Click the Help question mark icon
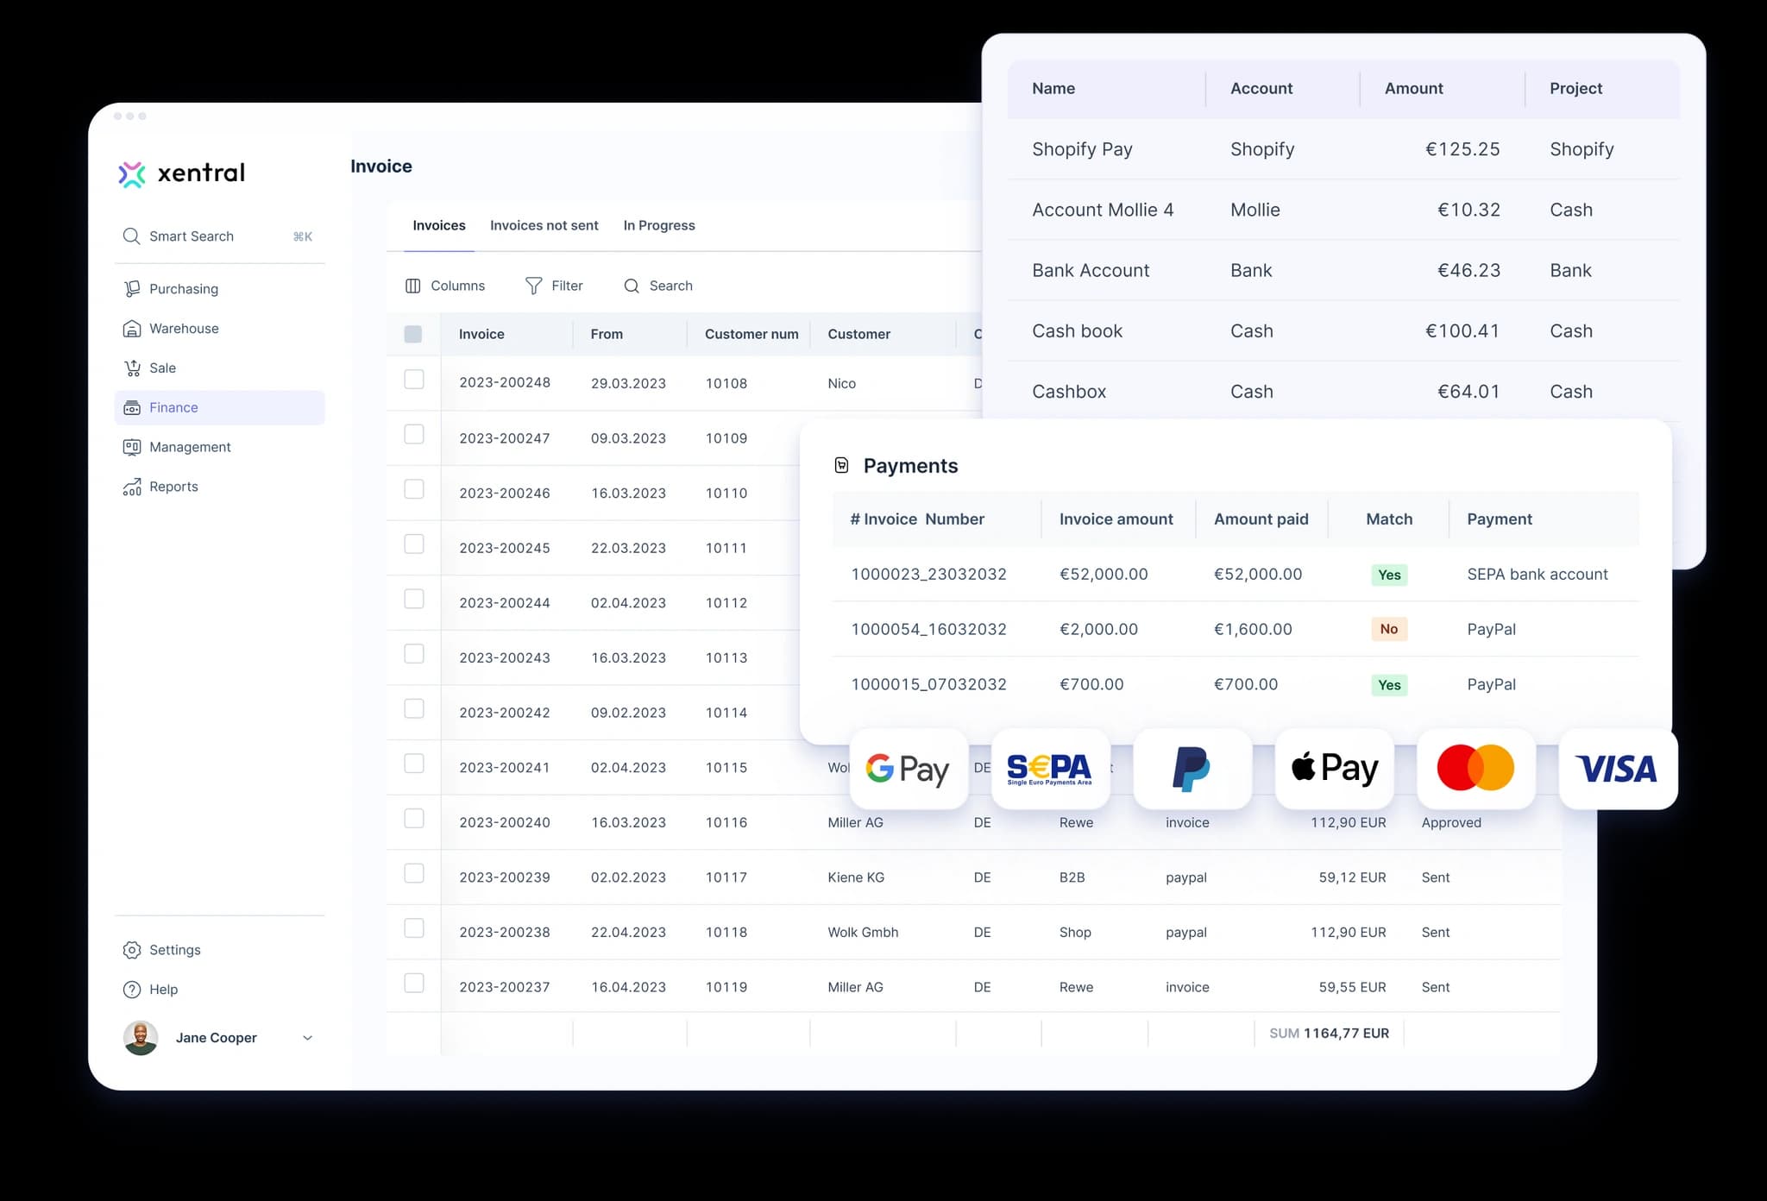This screenshot has height=1201, width=1767. [132, 990]
